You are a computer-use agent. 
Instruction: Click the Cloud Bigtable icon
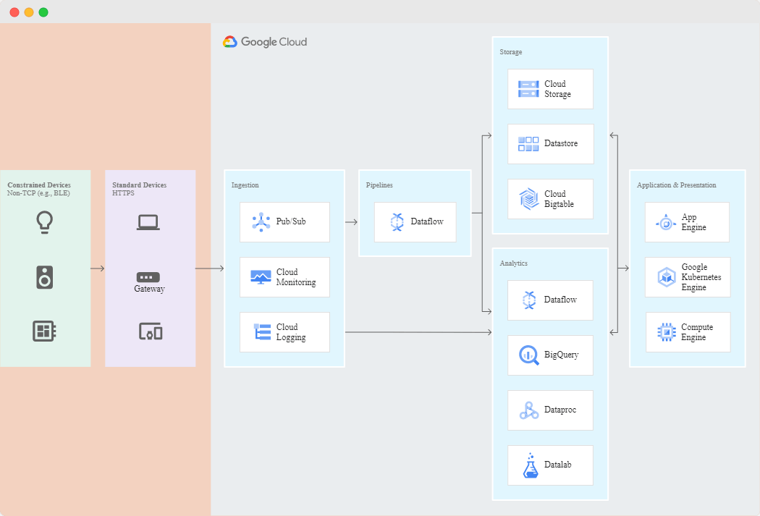[x=529, y=198]
